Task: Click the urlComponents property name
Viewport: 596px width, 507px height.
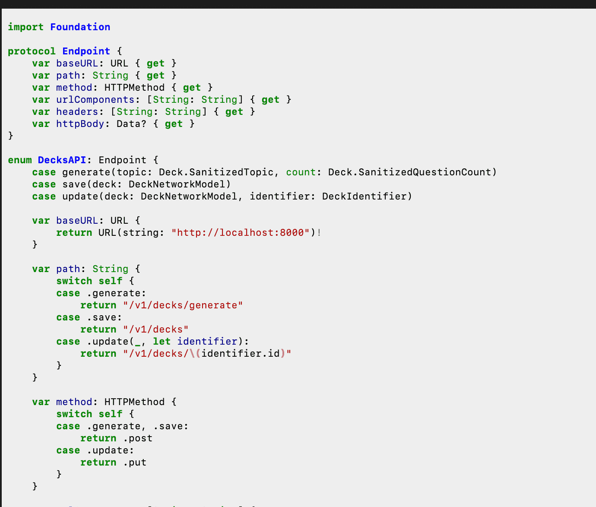Action: pyautogui.click(x=95, y=99)
